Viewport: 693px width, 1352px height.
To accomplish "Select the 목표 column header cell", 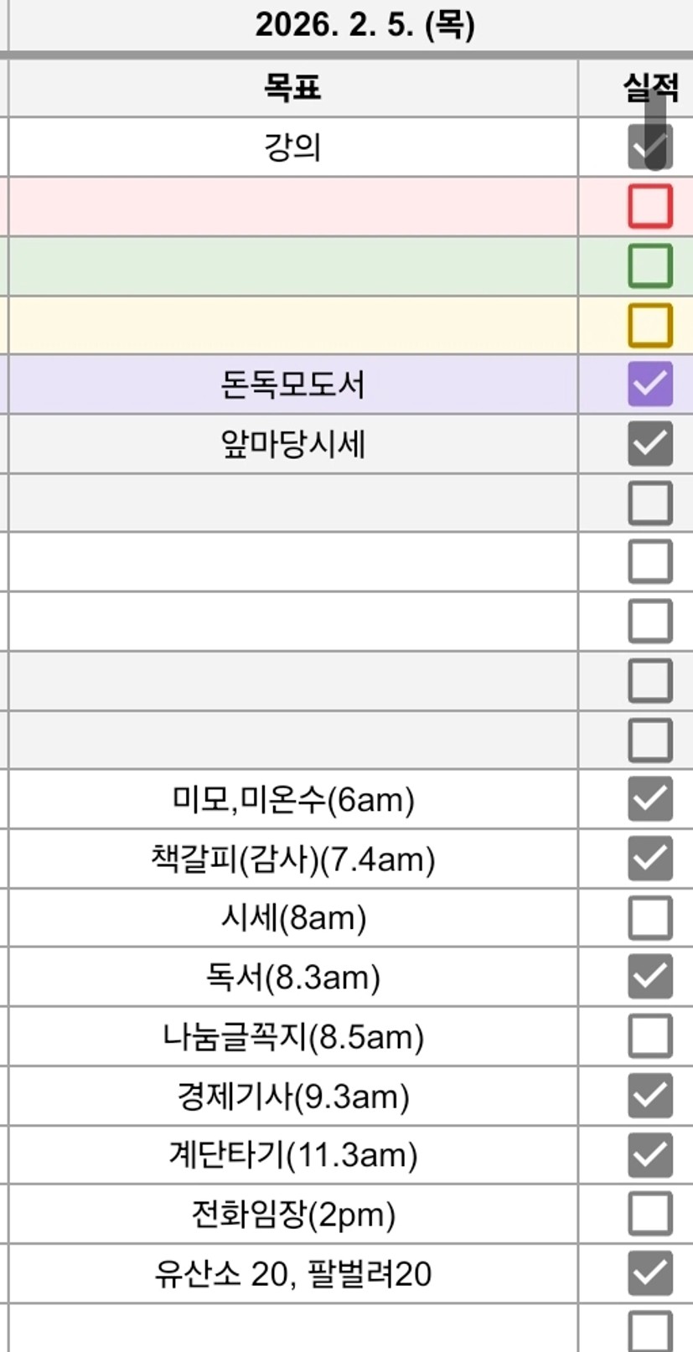I will pyautogui.click(x=292, y=88).
